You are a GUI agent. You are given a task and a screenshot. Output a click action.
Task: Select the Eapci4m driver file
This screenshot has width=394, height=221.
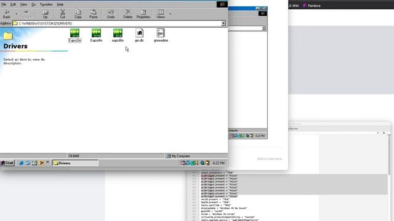click(x=96, y=36)
